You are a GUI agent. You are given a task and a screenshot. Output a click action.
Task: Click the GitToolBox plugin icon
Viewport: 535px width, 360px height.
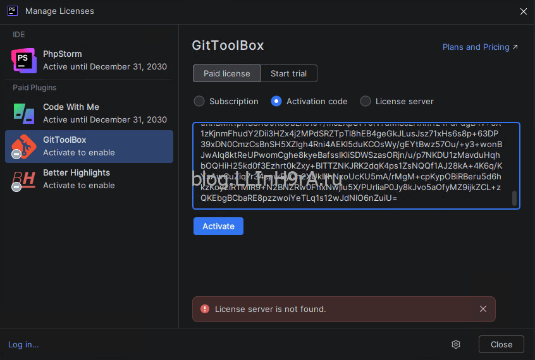[x=23, y=146]
